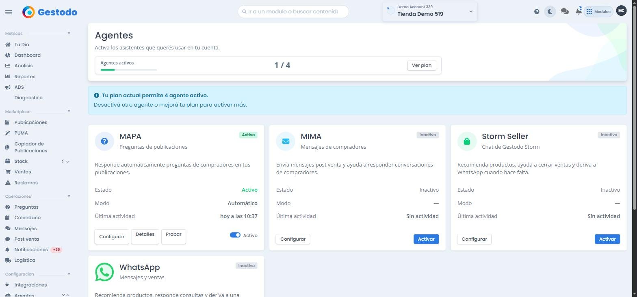Open the Modulos grid button
637x297 pixels.
[598, 12]
